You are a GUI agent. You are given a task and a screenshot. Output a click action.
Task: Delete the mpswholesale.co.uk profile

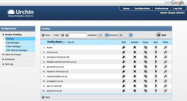[x=135, y=76]
